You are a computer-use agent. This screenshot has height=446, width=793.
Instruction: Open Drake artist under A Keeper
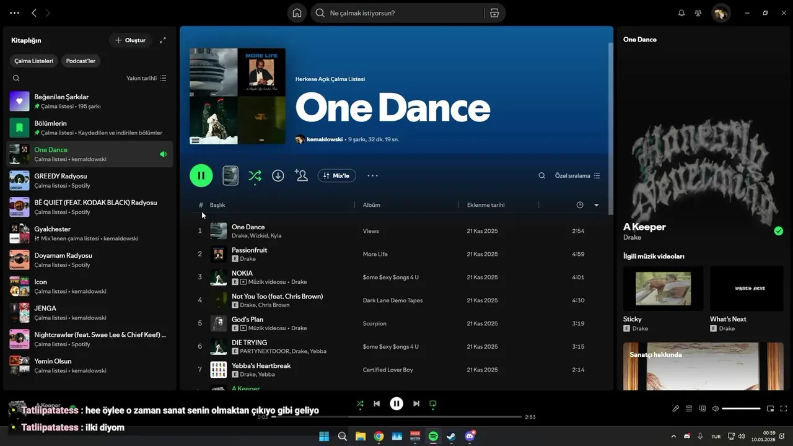point(632,237)
